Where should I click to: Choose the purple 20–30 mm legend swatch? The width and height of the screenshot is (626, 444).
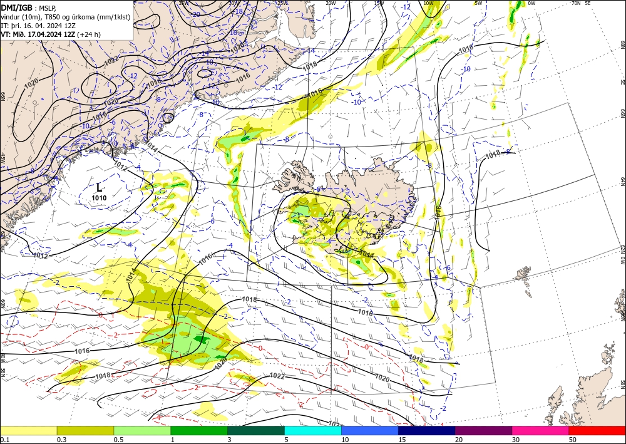[483, 430]
